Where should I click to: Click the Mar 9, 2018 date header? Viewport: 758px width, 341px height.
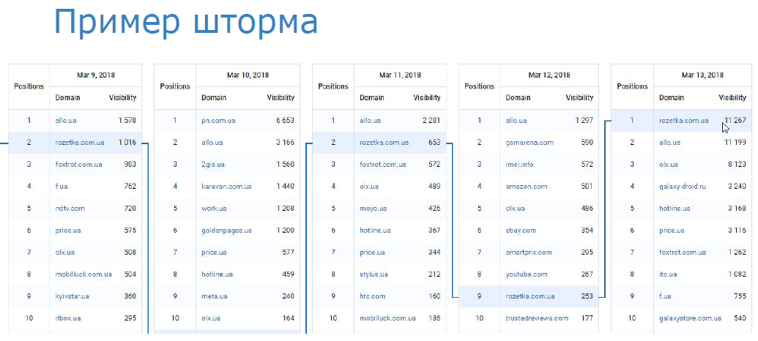point(95,75)
